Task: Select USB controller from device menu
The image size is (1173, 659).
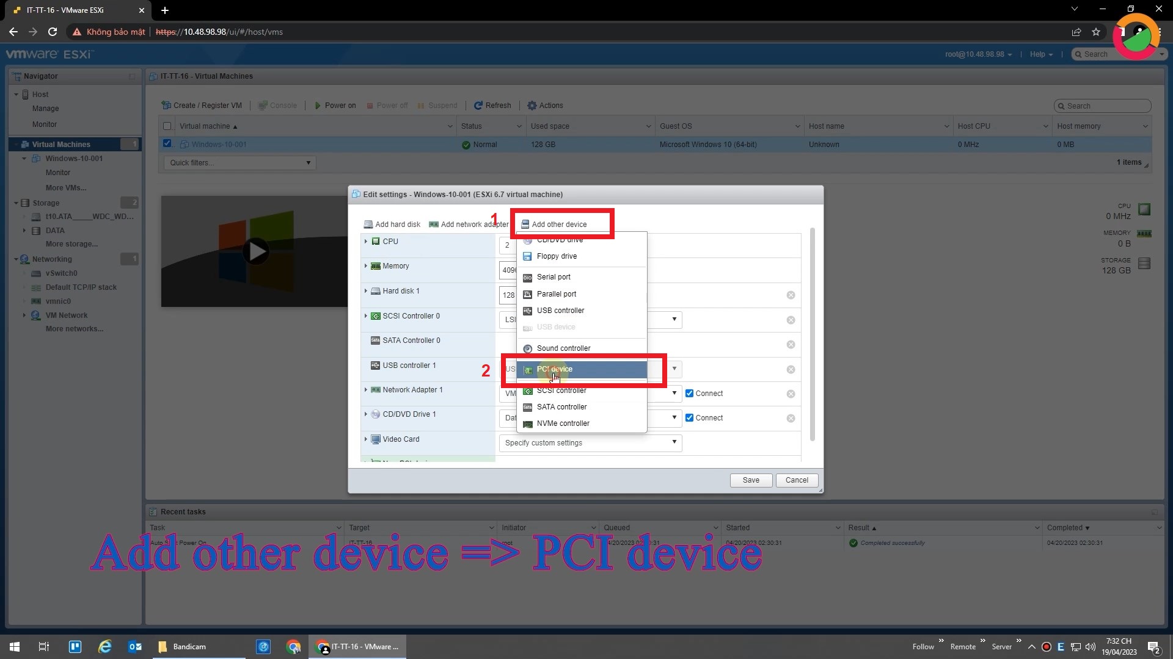Action: 561,310
